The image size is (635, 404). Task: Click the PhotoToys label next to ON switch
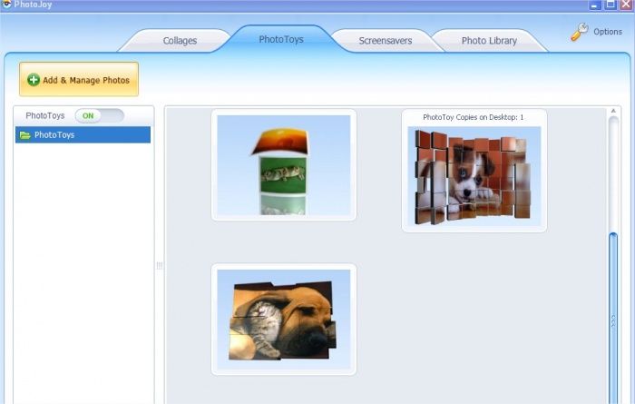coord(45,116)
